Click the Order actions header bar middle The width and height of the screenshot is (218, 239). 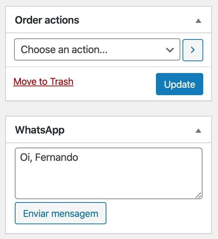point(109,20)
